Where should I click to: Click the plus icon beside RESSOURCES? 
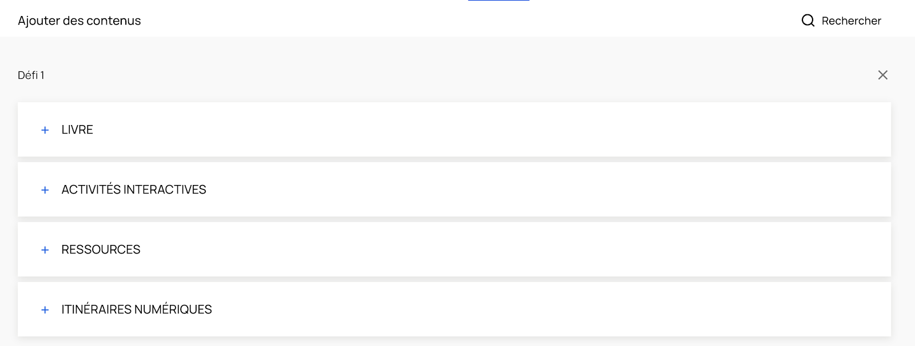45,250
